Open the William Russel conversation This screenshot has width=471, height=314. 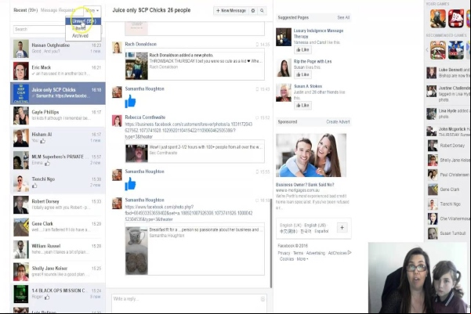point(58,250)
